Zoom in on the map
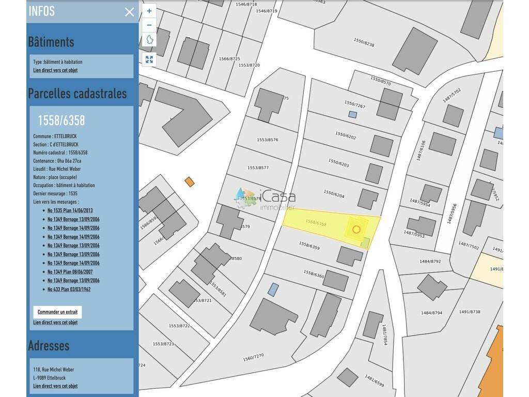This screenshot has height=397, width=529. [x=149, y=11]
